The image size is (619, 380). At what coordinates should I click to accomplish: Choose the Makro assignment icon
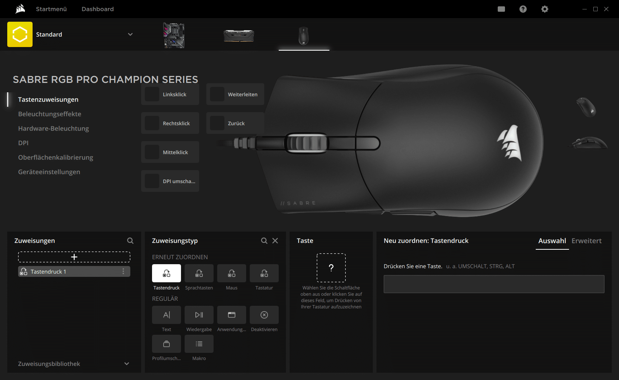tap(199, 344)
